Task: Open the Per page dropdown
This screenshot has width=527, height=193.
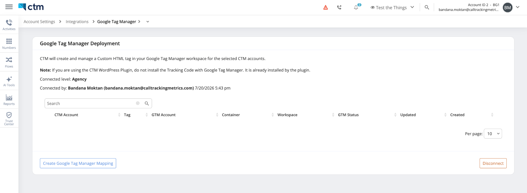Action: (493, 134)
